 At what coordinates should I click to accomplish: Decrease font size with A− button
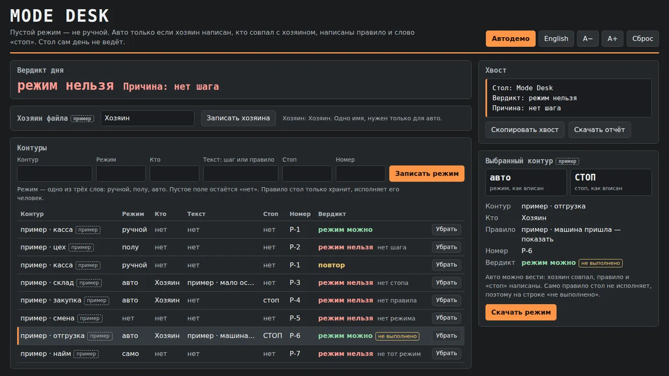click(588, 39)
